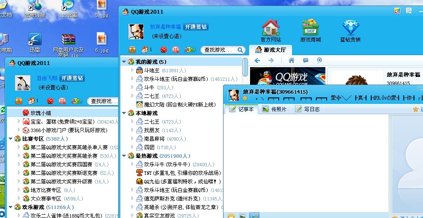
Task: Click 开通蓝钻 button in left window
Action: 72,78
